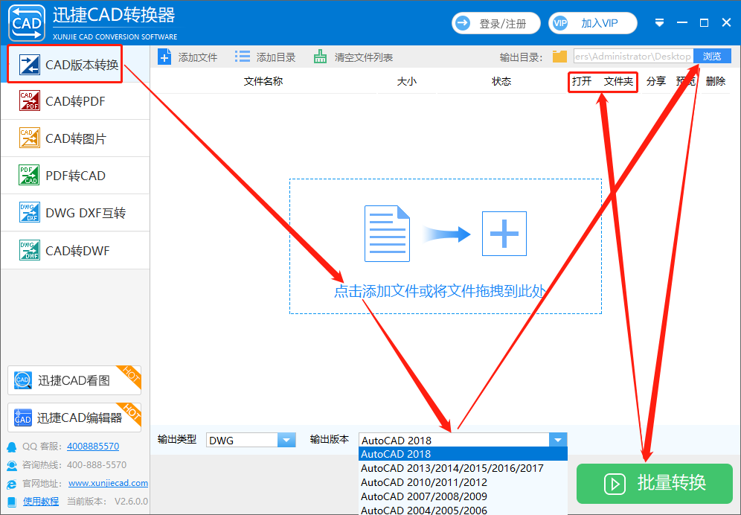Click the CAD版本转换 sidebar icon
The height and width of the screenshot is (515, 741).
pyautogui.click(x=29, y=65)
